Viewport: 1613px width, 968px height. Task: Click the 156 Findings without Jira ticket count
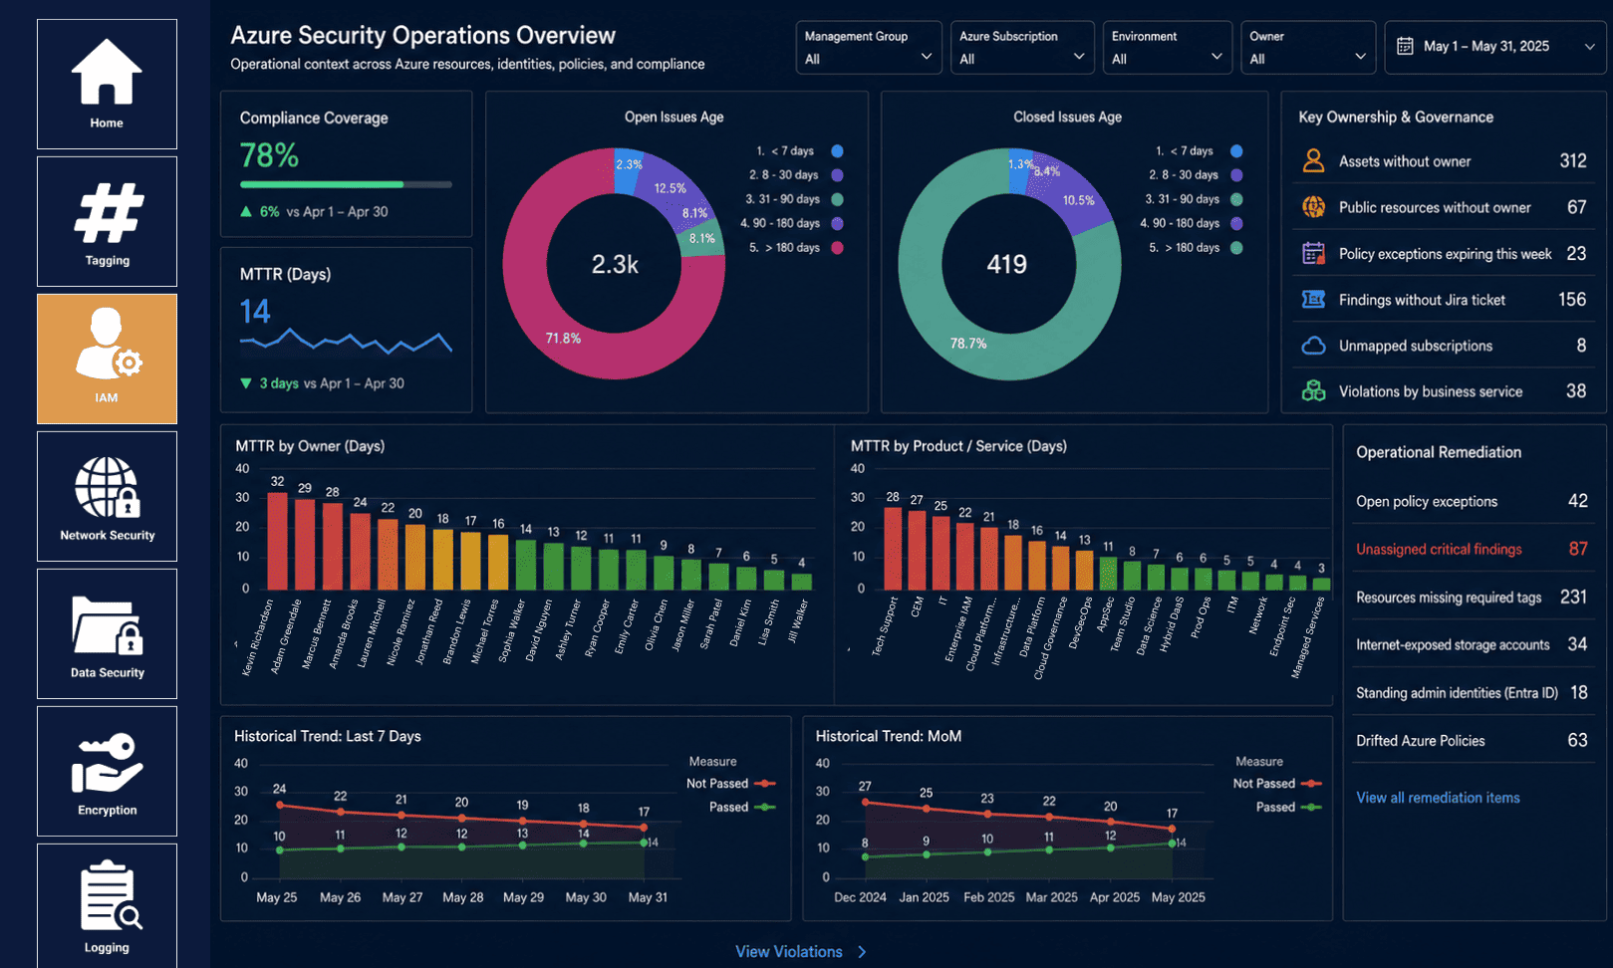(1572, 299)
